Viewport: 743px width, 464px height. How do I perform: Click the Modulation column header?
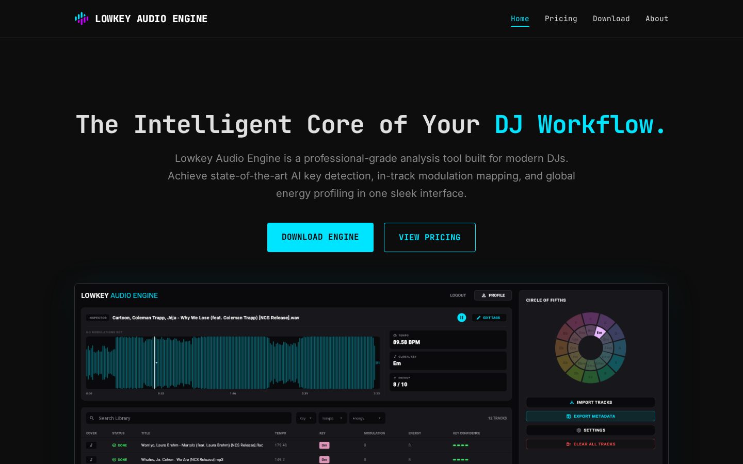pyautogui.click(x=374, y=433)
